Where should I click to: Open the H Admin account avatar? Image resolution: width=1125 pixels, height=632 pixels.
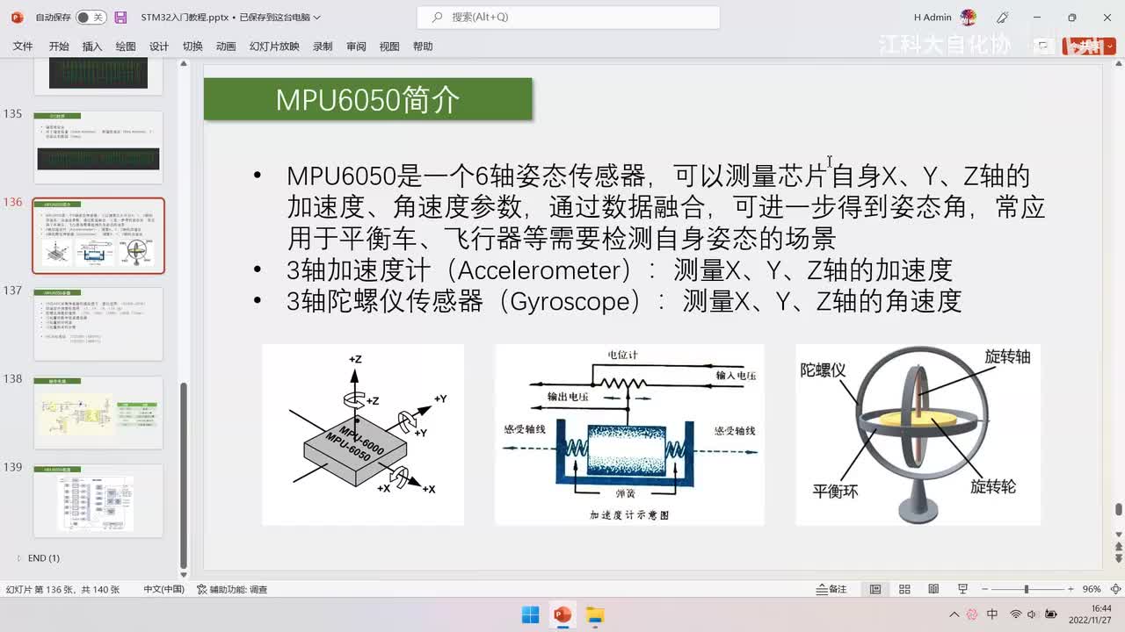tap(969, 18)
